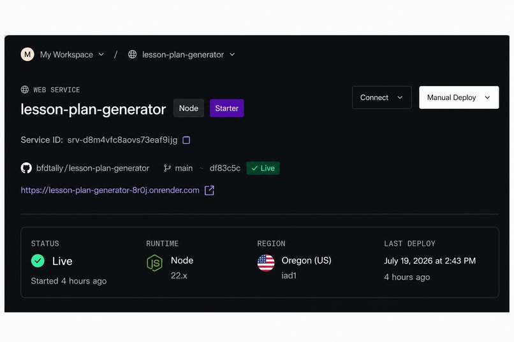Click the GitHub logo icon
Image resolution: width=514 pixels, height=342 pixels.
(26, 168)
